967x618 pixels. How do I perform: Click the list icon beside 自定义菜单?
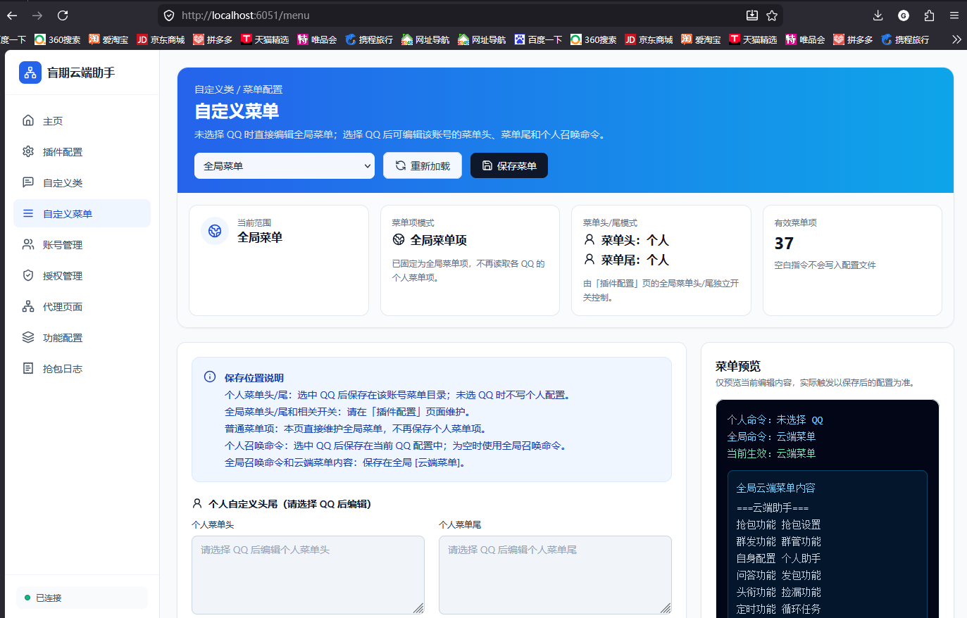(28, 213)
